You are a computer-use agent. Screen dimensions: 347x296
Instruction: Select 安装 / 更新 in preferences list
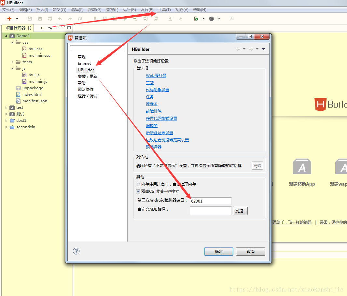point(88,77)
